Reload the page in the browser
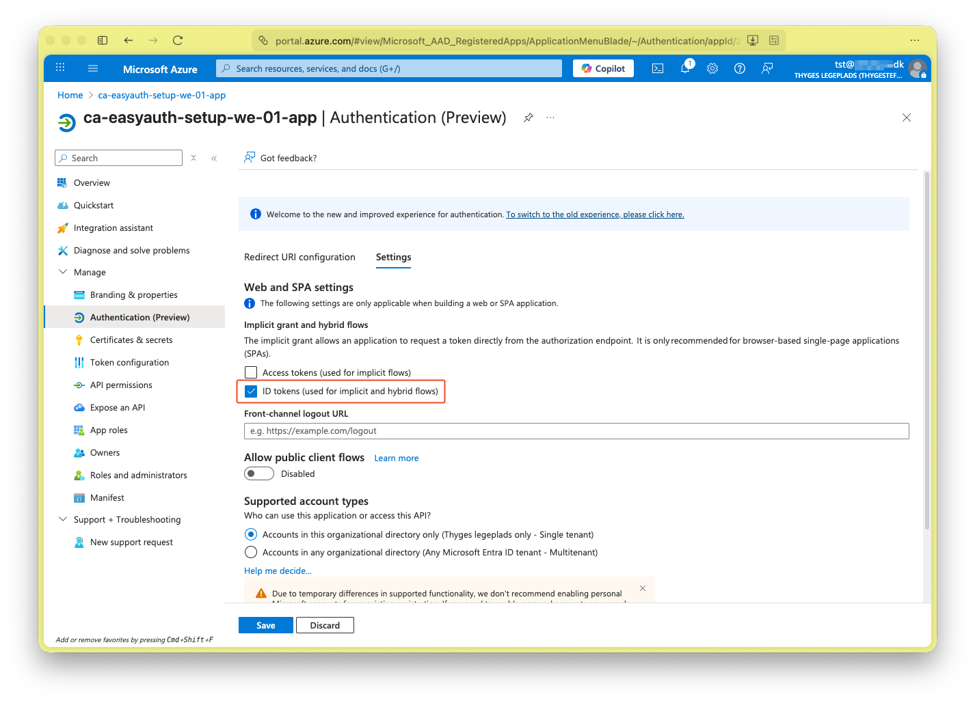The height and width of the screenshot is (703, 975). pos(178,40)
